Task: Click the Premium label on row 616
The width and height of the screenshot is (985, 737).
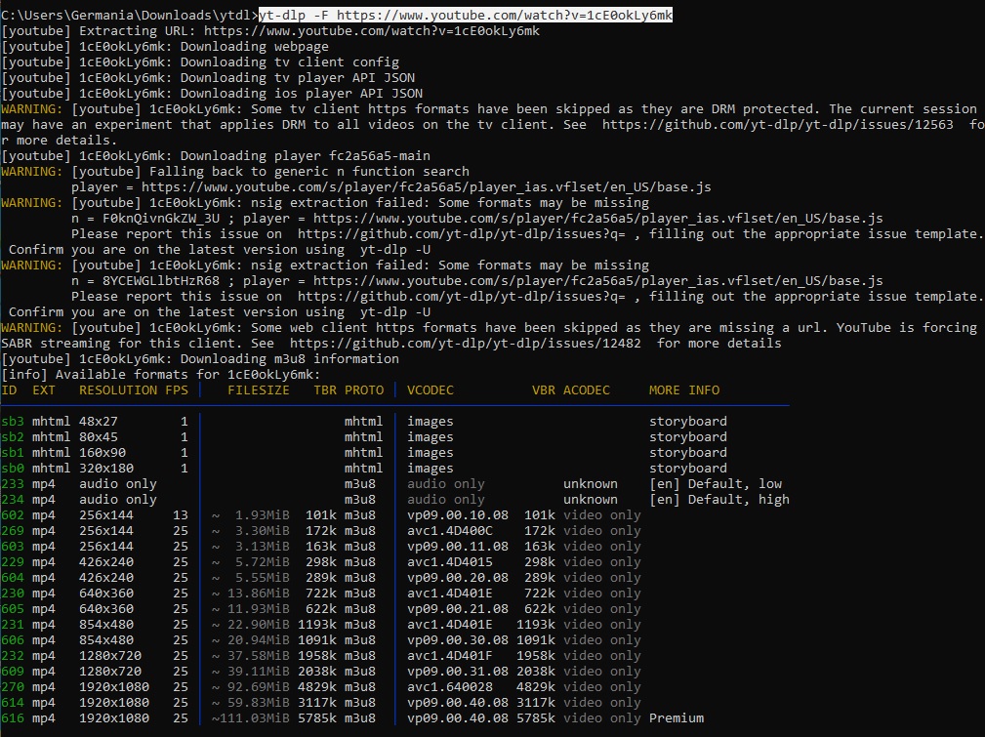Action: click(677, 718)
